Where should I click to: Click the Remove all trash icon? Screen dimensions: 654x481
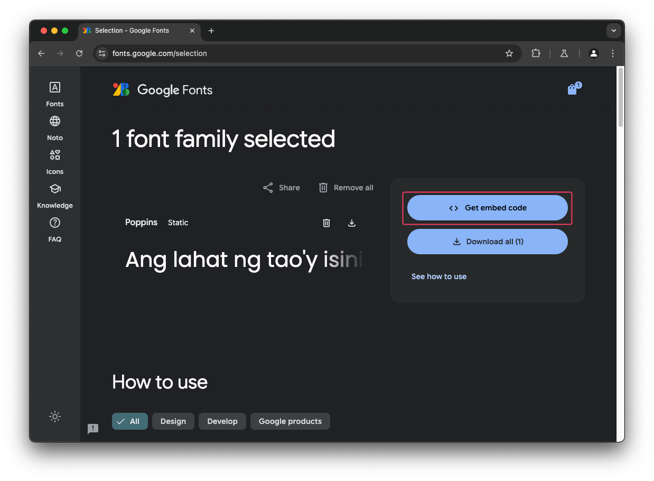tap(323, 188)
